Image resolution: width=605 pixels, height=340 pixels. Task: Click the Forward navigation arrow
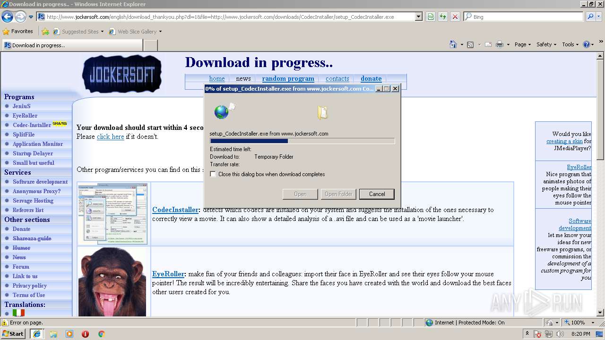pyautogui.click(x=20, y=17)
